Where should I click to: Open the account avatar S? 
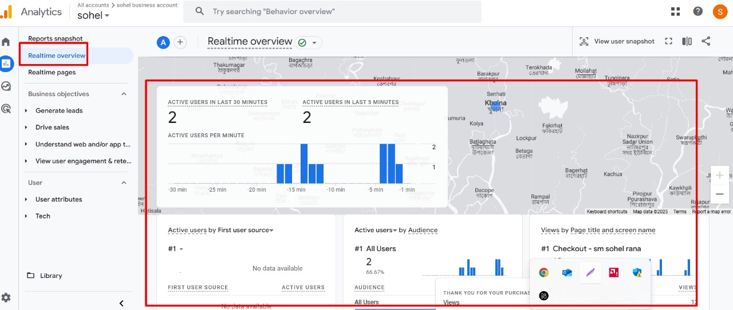[x=720, y=11]
